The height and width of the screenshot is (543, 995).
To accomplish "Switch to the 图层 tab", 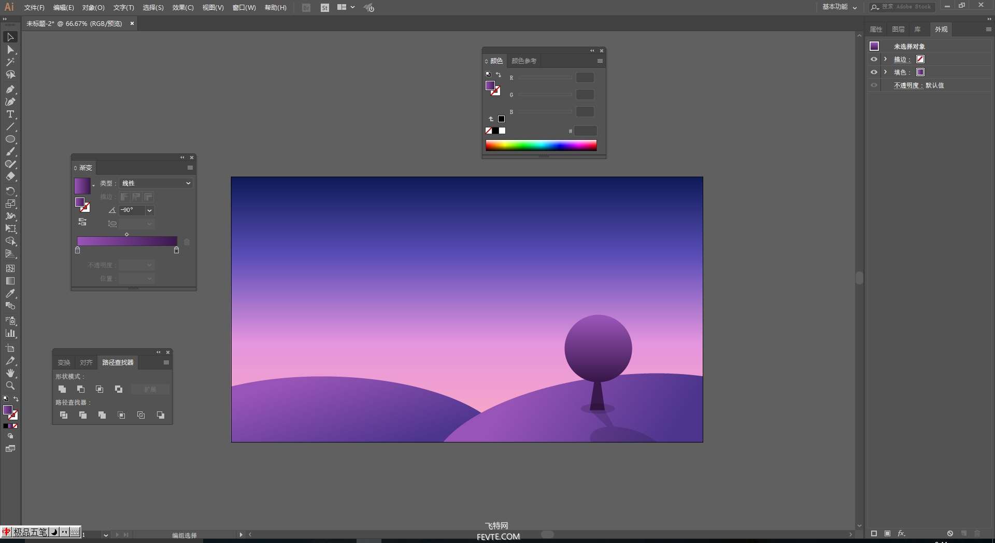I will click(x=898, y=30).
